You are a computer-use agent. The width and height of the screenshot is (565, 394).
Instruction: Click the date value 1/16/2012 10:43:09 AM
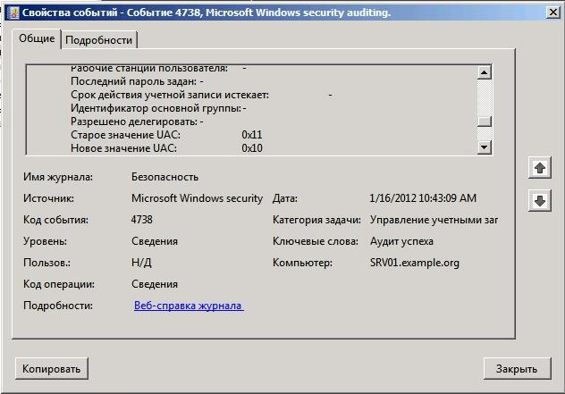tap(423, 198)
